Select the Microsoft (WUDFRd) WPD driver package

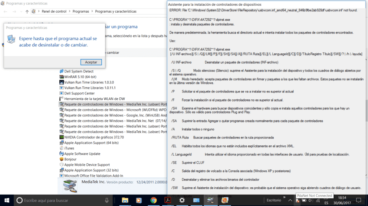[113, 110]
